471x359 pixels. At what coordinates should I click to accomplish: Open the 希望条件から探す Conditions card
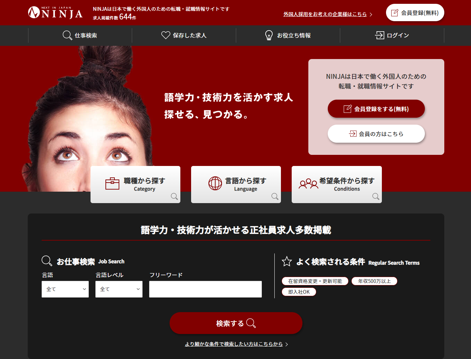(337, 184)
